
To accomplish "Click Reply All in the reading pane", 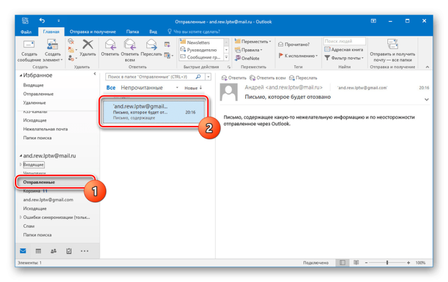I will 268,78.
